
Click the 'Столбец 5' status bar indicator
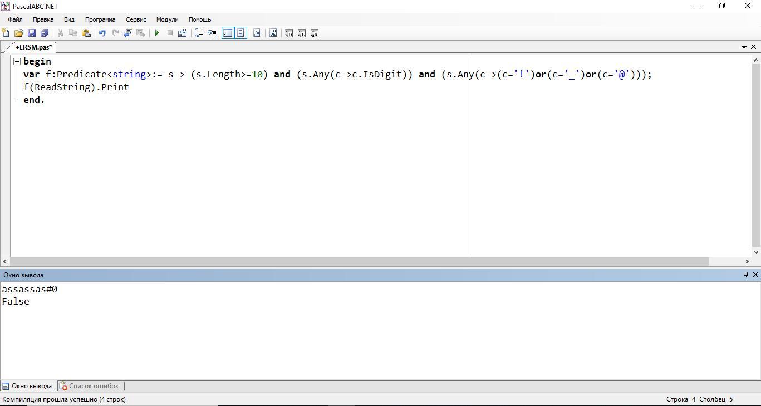[x=716, y=399]
